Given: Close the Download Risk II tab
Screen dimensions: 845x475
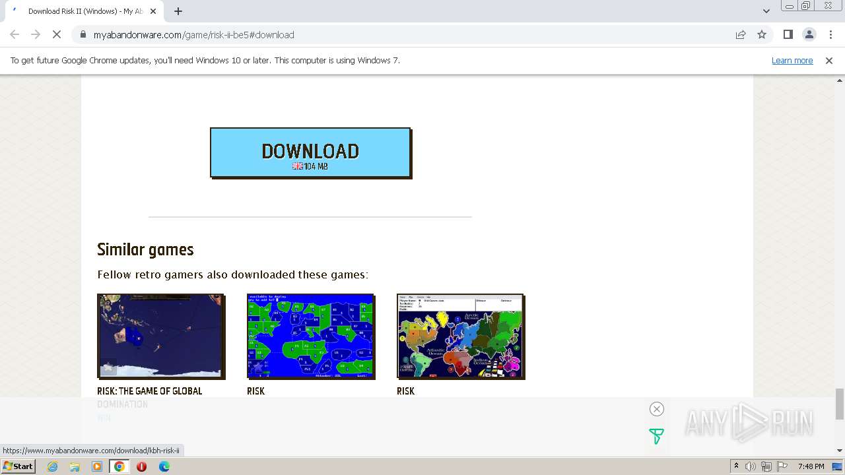Looking at the screenshot, I should pos(153,11).
